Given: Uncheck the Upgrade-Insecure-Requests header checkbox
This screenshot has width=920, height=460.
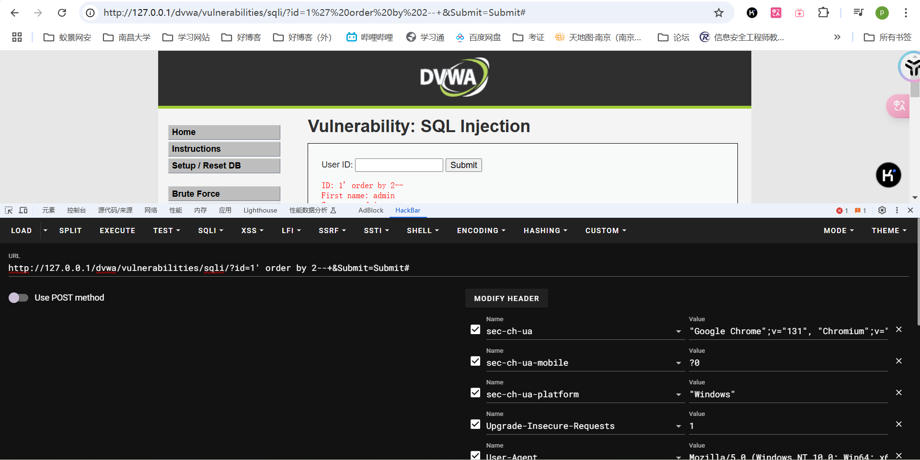Looking at the screenshot, I should coord(475,424).
